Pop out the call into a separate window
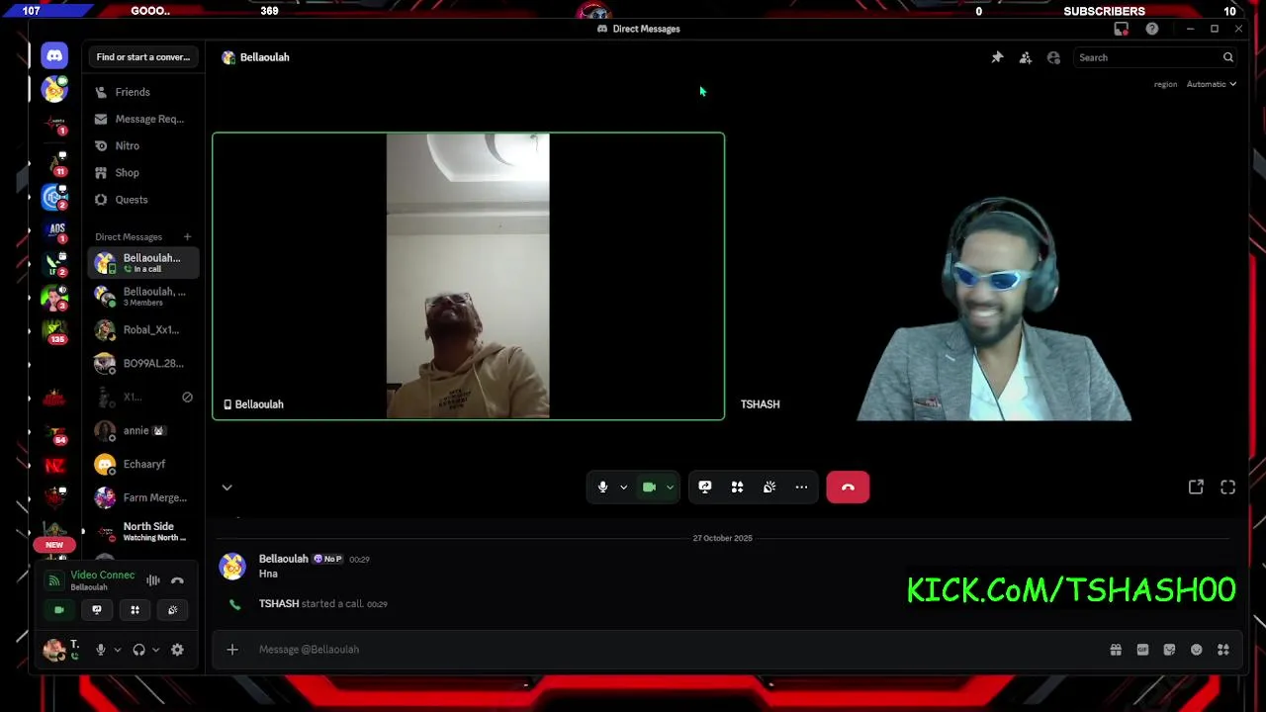 [x=1196, y=487]
